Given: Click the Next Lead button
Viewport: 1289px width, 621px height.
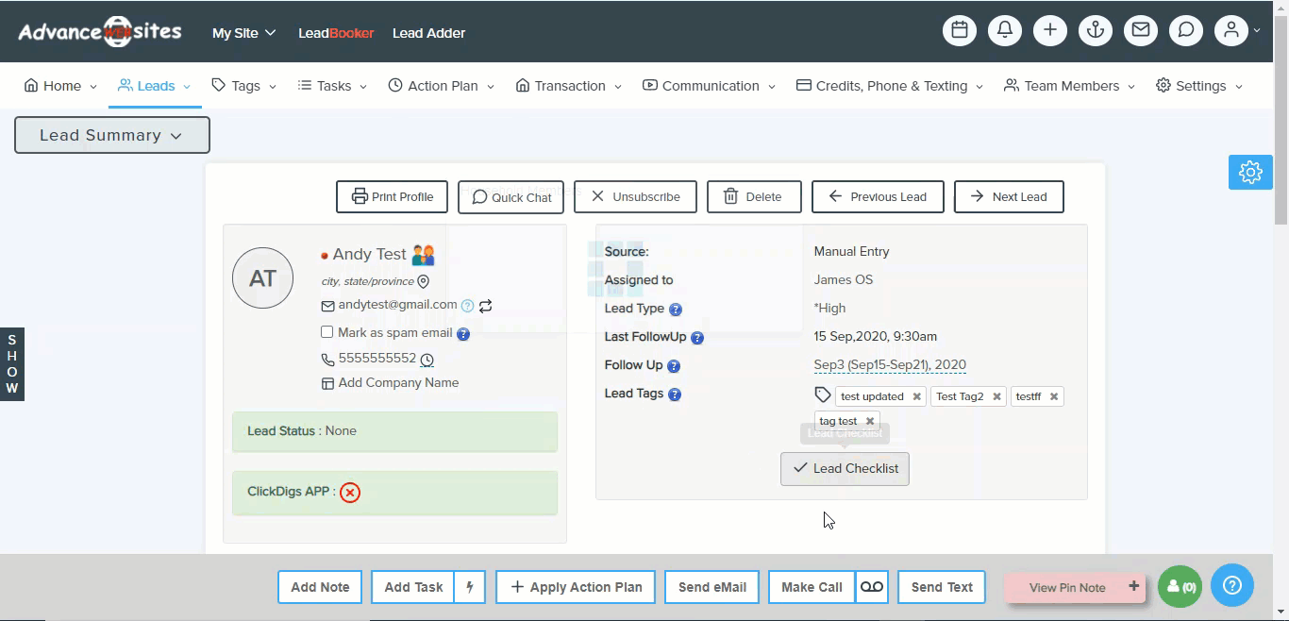Looking at the screenshot, I should pyautogui.click(x=1009, y=197).
